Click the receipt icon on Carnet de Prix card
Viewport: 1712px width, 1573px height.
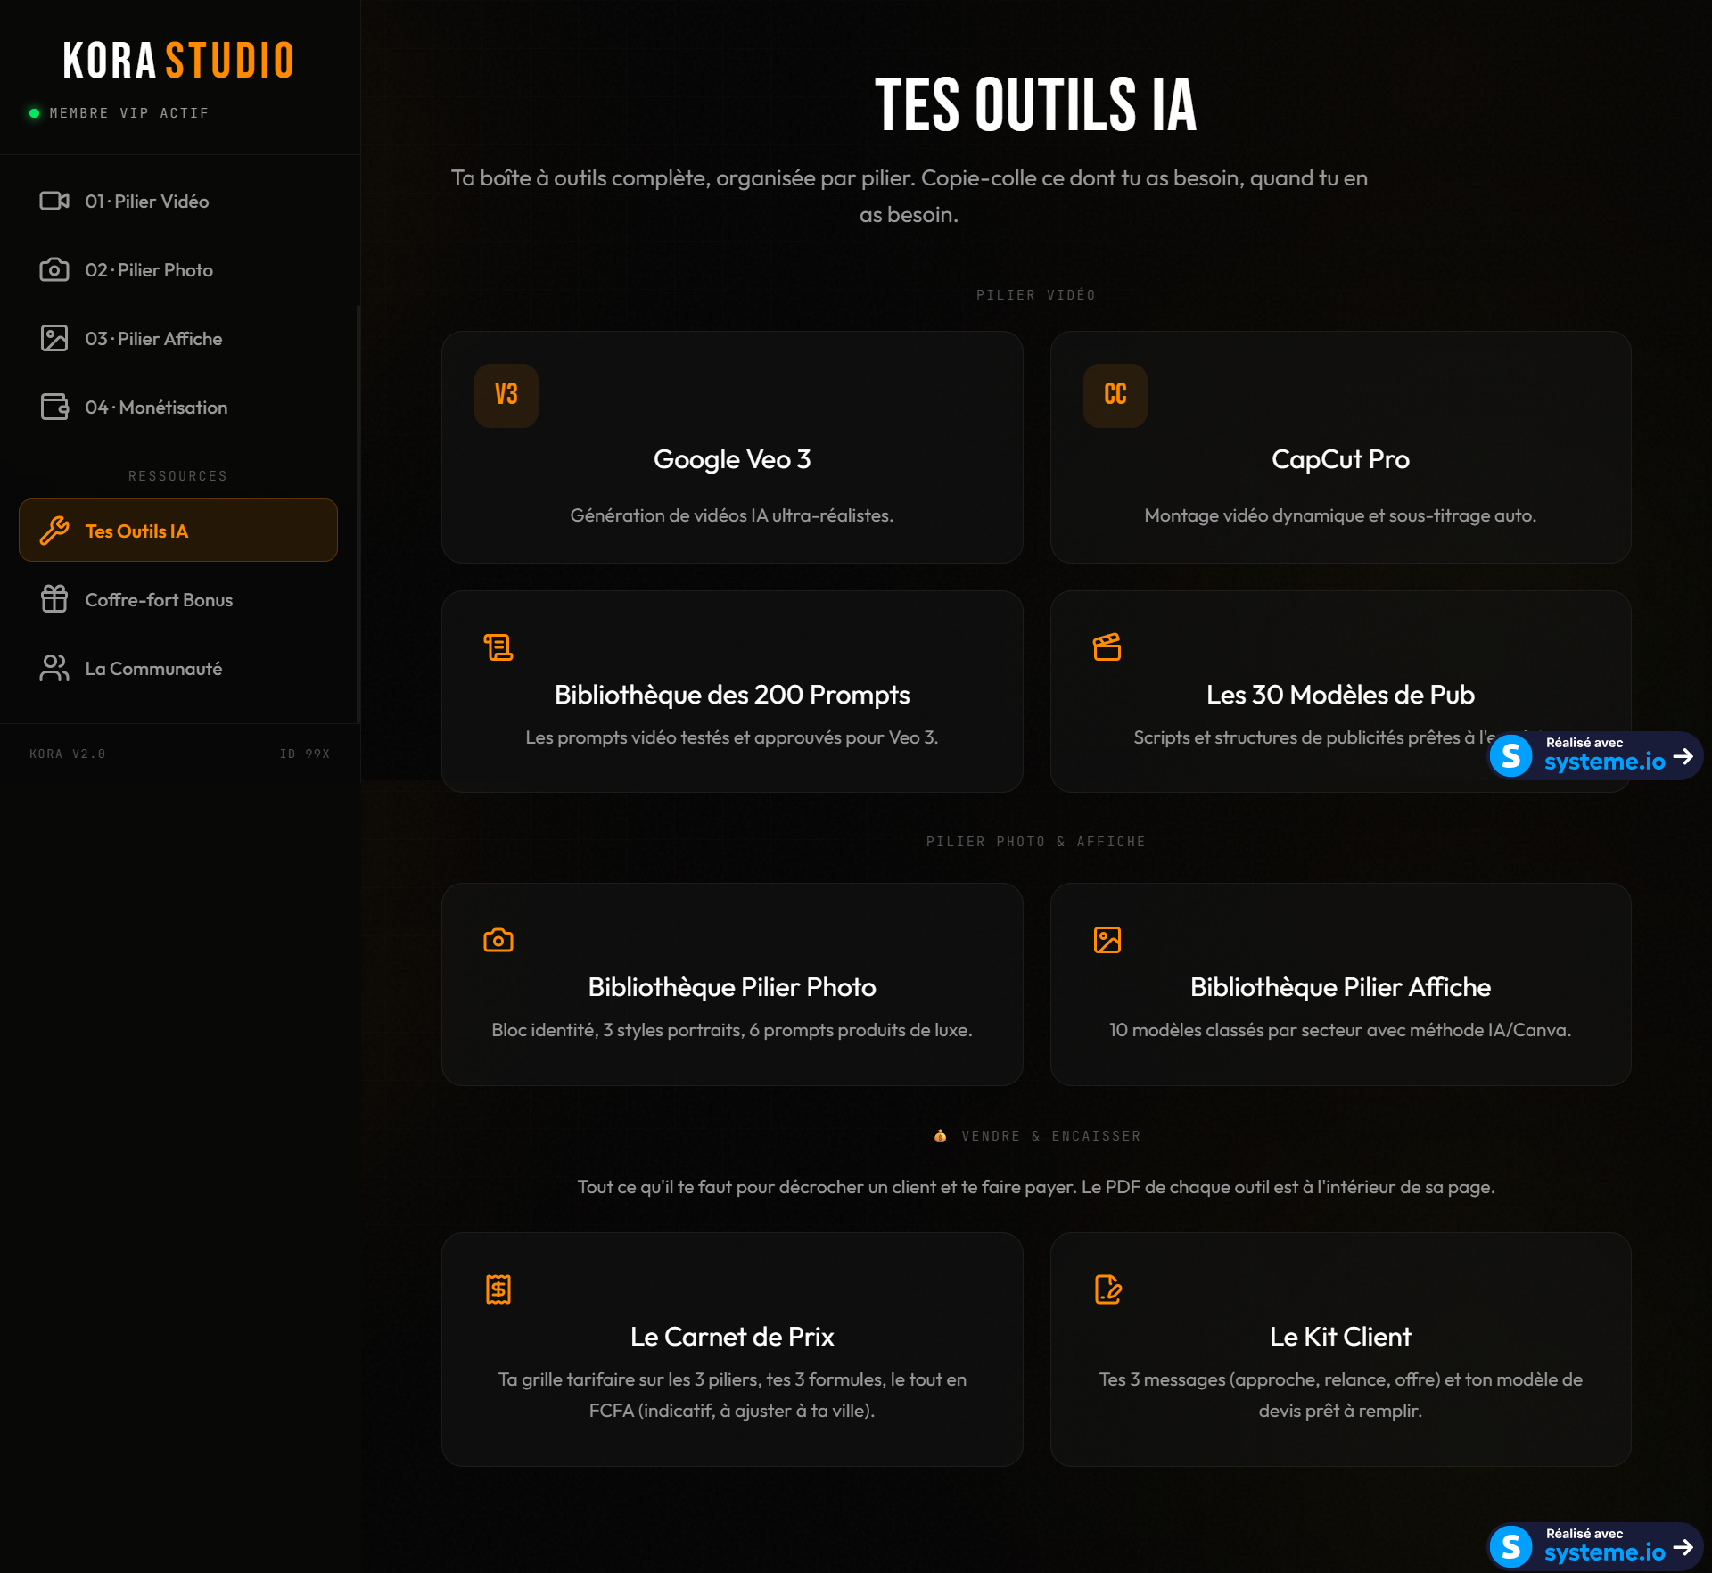coord(498,1289)
